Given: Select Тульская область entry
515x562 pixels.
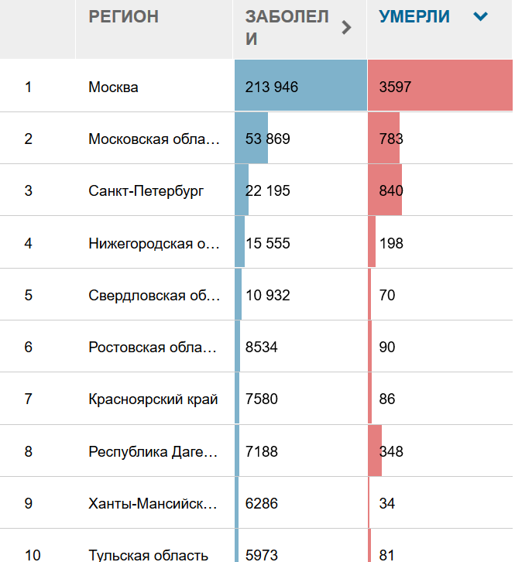Looking at the screenshot, I should pyautogui.click(x=148, y=555).
